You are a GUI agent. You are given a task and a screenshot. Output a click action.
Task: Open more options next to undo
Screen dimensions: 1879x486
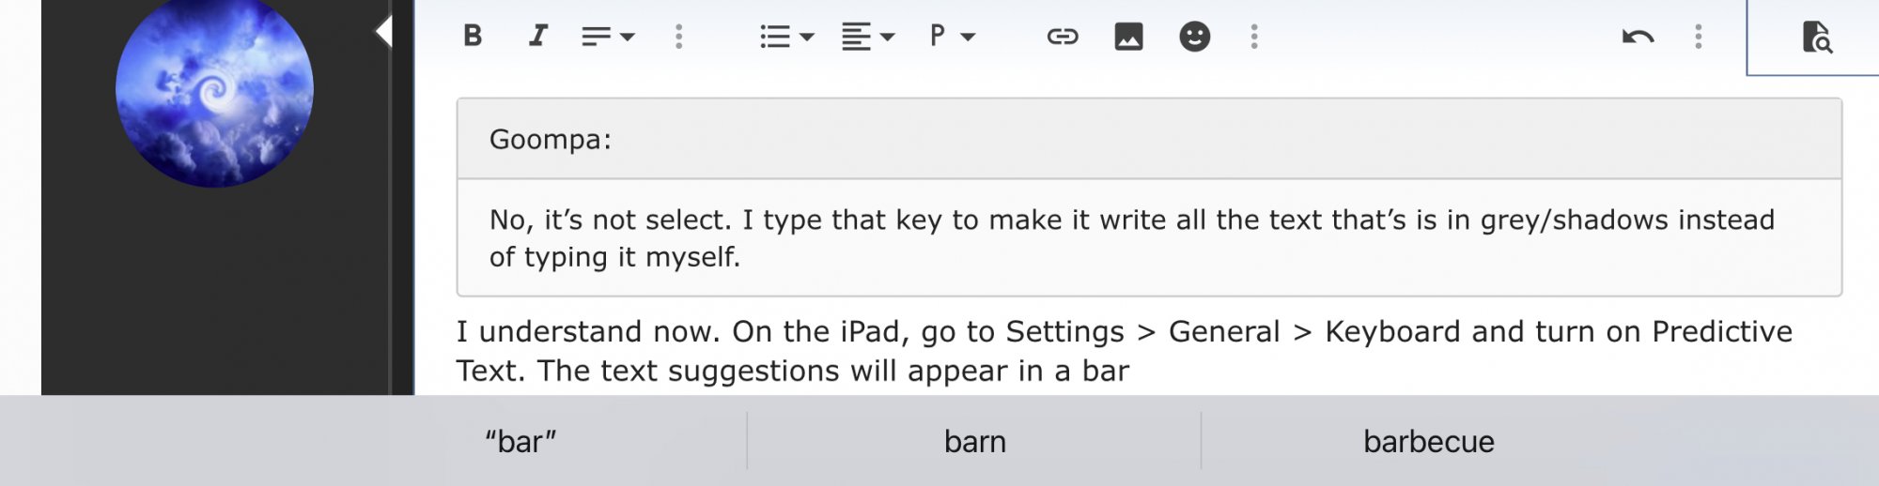point(1698,37)
